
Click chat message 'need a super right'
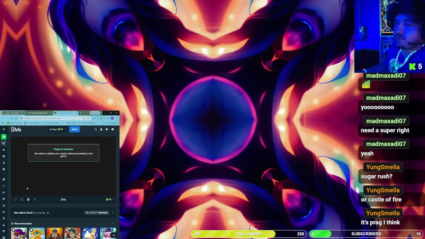[x=385, y=130]
